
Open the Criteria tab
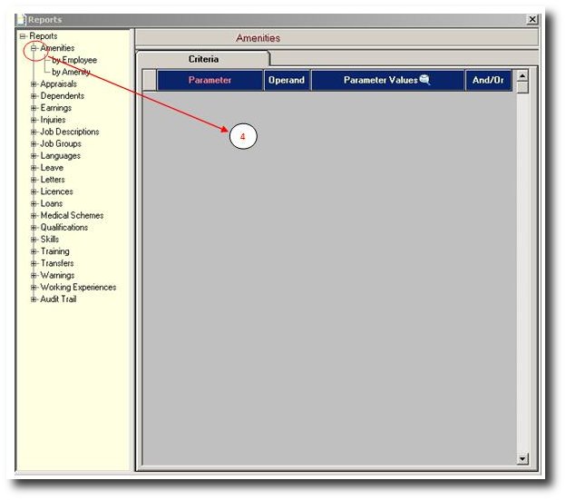[x=203, y=59]
